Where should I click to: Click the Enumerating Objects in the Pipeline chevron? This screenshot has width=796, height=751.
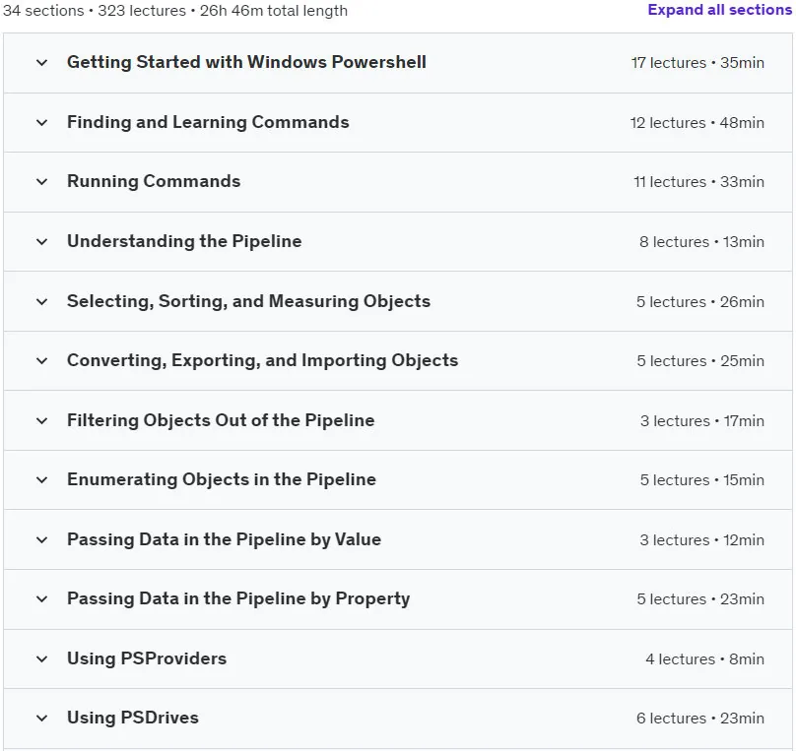pyautogui.click(x=42, y=479)
